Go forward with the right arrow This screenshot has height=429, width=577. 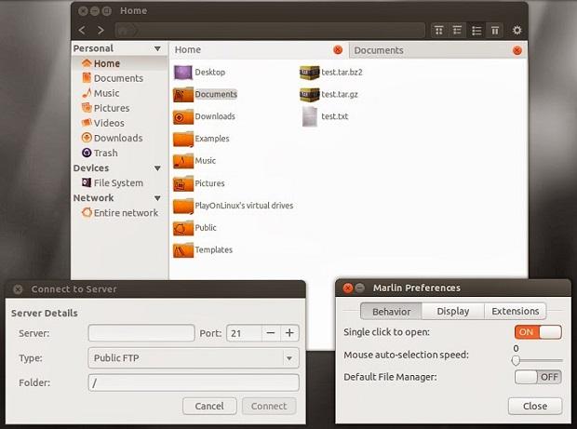tap(101, 30)
